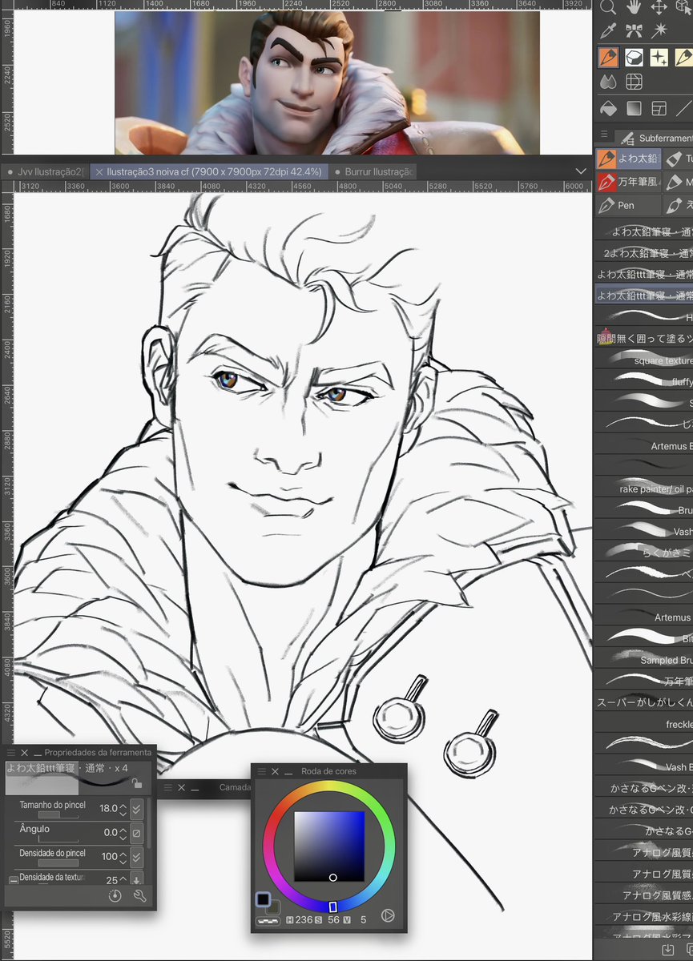Open the Subferramenta palette menu
Screen dimensions: 693x961
tap(605, 135)
